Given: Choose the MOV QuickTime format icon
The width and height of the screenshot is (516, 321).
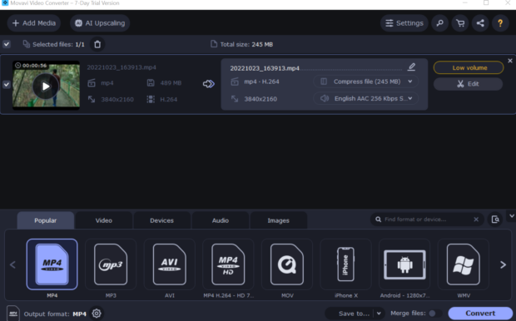Looking at the screenshot, I should 287,264.
